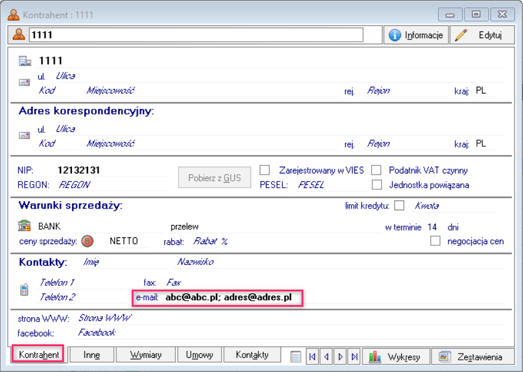Jump to first record with the leftmost navigation arrow
This screenshot has width=523, height=372.
click(x=314, y=356)
